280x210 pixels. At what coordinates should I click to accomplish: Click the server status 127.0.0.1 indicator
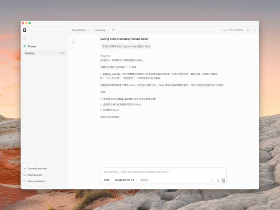pyautogui.click(x=233, y=30)
